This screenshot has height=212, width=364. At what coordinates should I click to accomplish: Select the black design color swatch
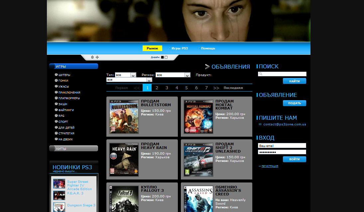click(x=163, y=57)
